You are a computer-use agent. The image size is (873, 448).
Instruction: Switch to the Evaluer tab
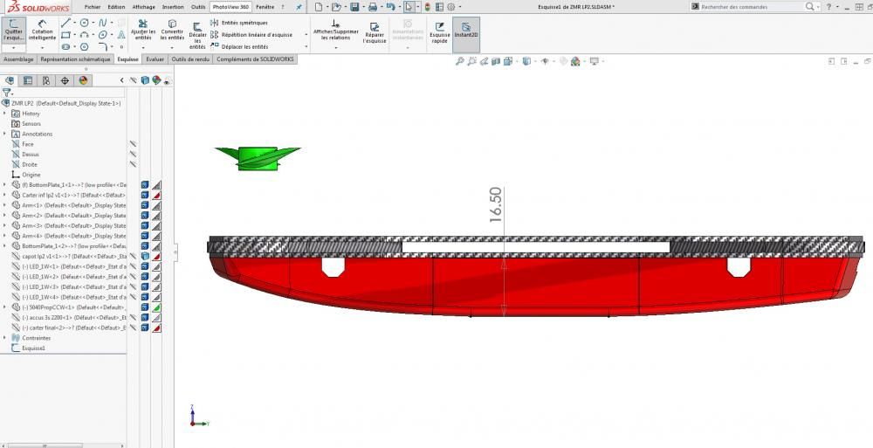pos(155,59)
